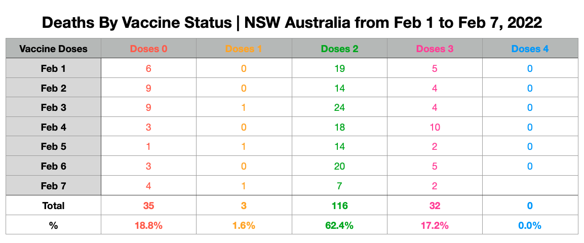Click the Feb 4 row label
The image size is (584, 243).
click(x=53, y=127)
